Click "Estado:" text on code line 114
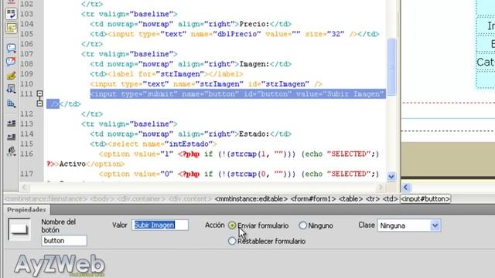This screenshot has height=278, width=495. [254, 134]
